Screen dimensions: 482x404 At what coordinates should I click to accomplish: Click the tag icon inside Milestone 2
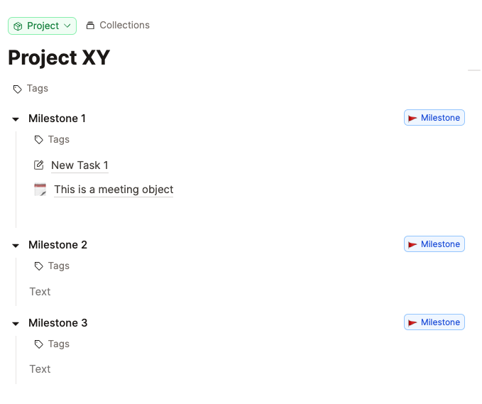tap(39, 266)
